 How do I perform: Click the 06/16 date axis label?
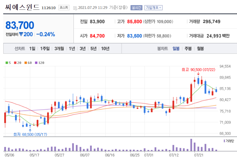tap(110, 155)
